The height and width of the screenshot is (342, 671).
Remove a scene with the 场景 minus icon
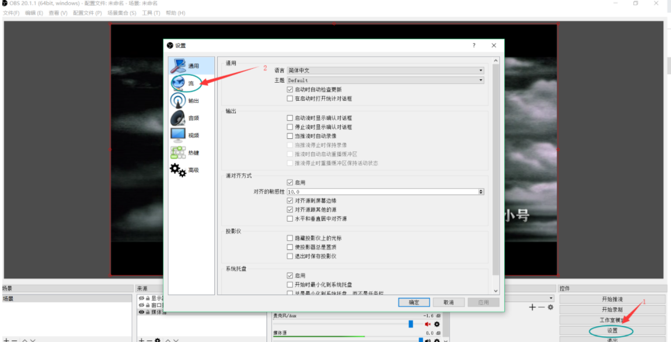click(x=14, y=340)
